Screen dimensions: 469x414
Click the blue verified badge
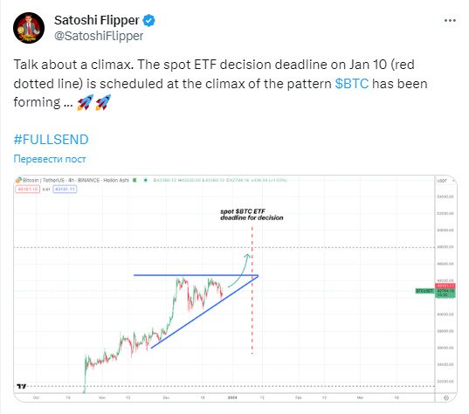148,20
